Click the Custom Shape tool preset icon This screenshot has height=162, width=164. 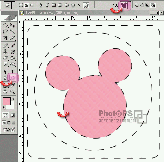[x=8, y=5]
